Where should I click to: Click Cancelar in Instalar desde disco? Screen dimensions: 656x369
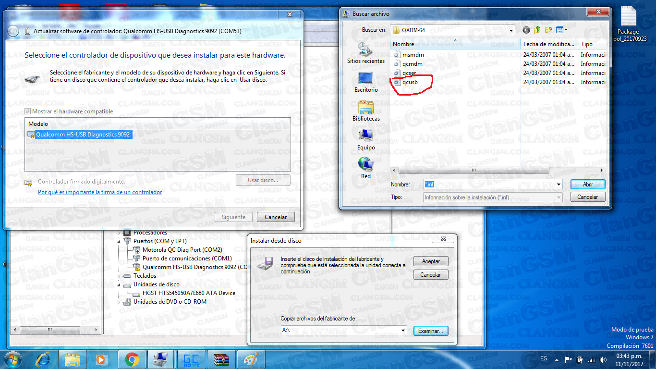click(431, 275)
